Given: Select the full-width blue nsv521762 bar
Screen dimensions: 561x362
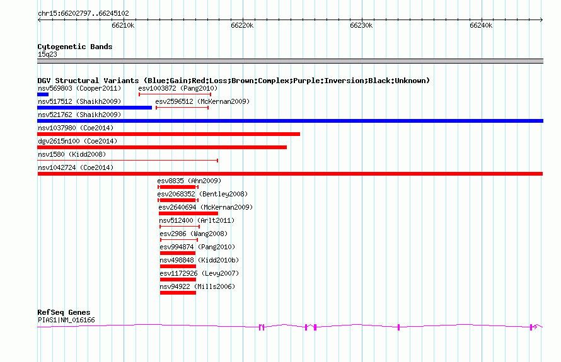Looking at the screenshot, I should pos(290,121).
